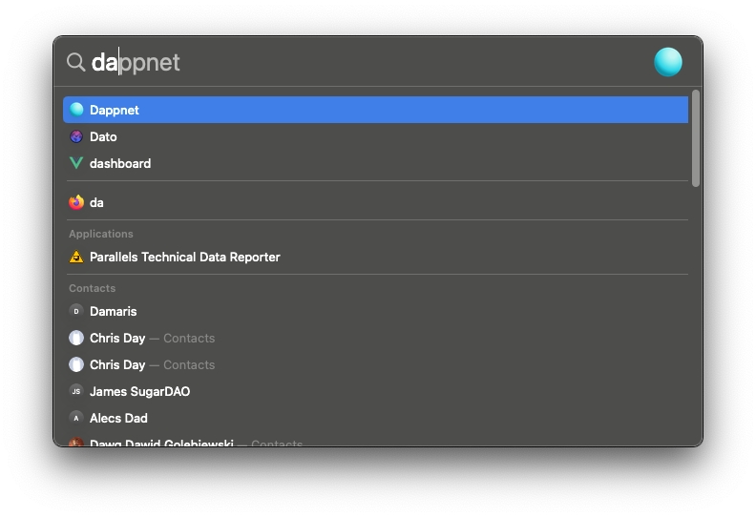
Task: Click the large Dappnet icon in search bar
Action: click(667, 62)
